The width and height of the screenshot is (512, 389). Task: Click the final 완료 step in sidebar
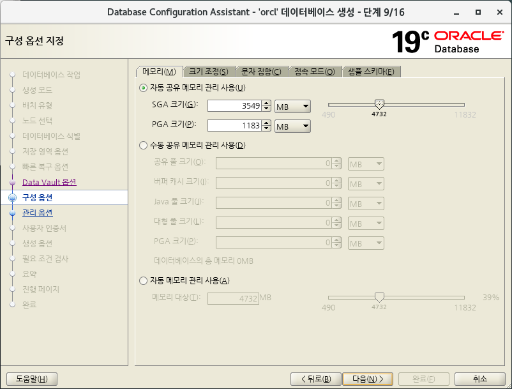pyautogui.click(x=29, y=305)
